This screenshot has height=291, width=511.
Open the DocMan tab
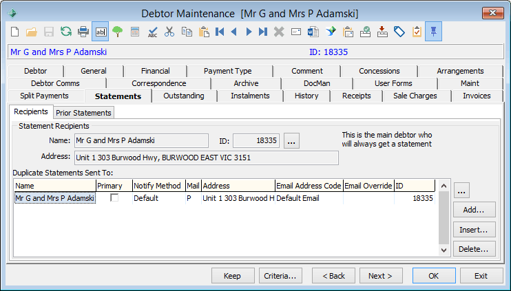(317, 83)
